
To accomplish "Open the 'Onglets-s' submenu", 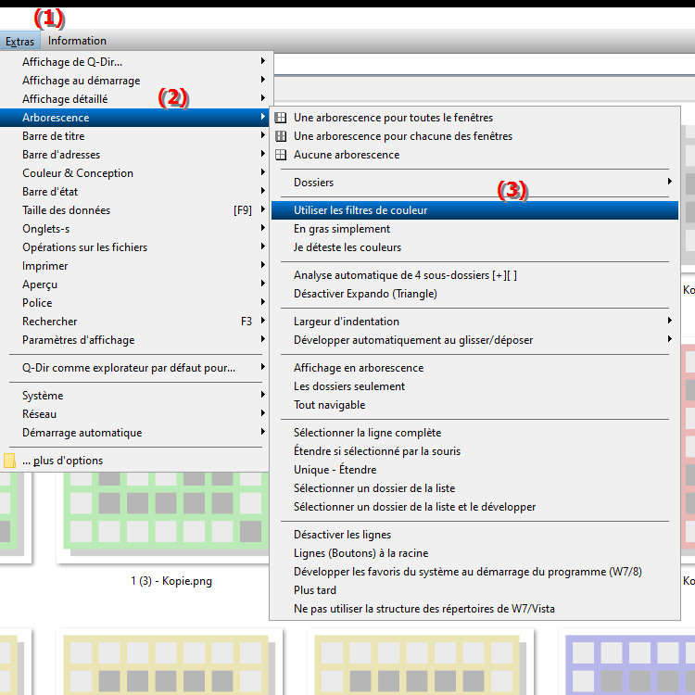I will pos(134,229).
